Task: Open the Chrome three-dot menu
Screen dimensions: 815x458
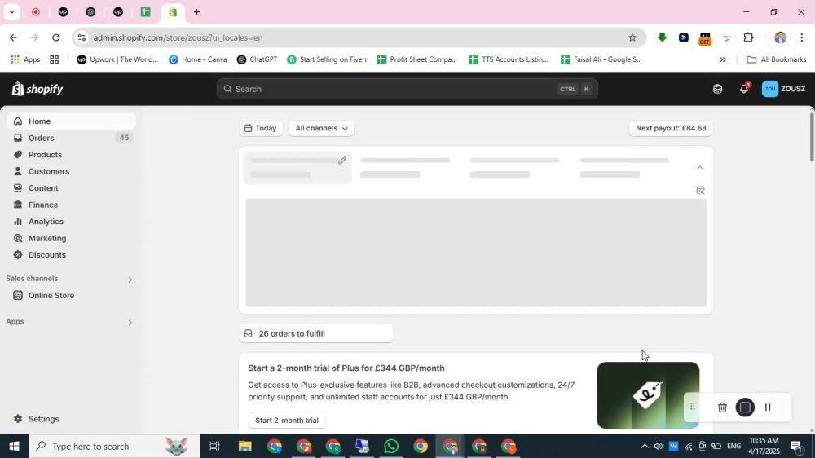Action: pos(801,37)
